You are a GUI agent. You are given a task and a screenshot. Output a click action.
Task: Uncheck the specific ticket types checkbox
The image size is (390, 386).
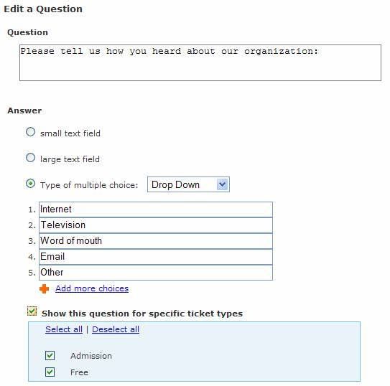[32, 311]
